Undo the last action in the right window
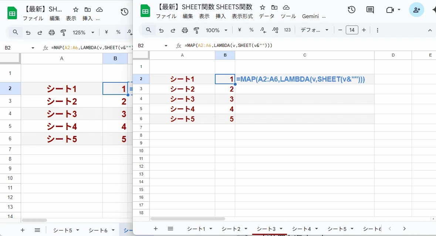 [161, 30]
